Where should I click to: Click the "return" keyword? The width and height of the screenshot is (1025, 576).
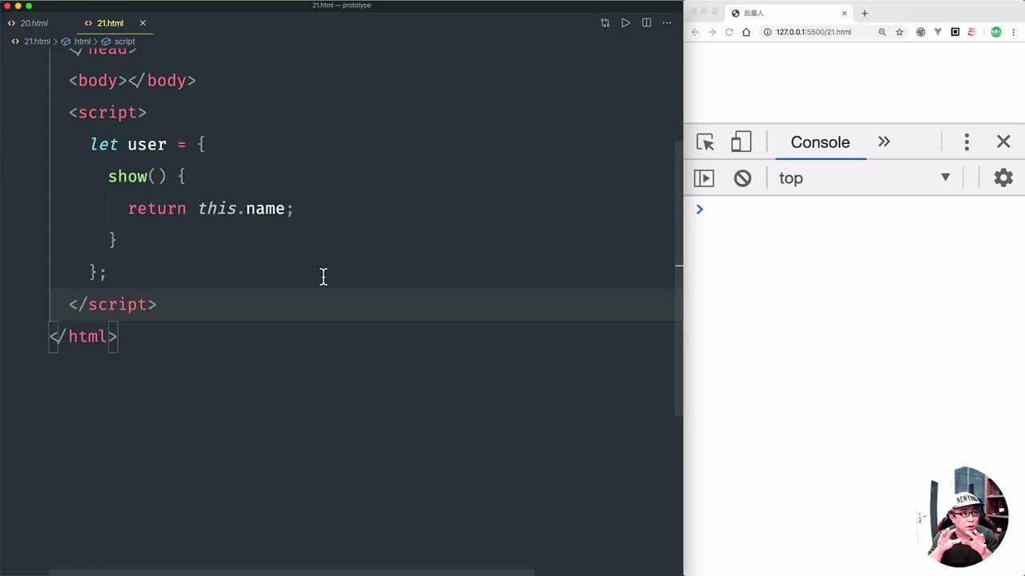(157, 209)
